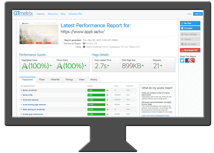Click the Applitron site screenshot thumbnail
The height and width of the screenshot is (153, 214).
click(39, 33)
